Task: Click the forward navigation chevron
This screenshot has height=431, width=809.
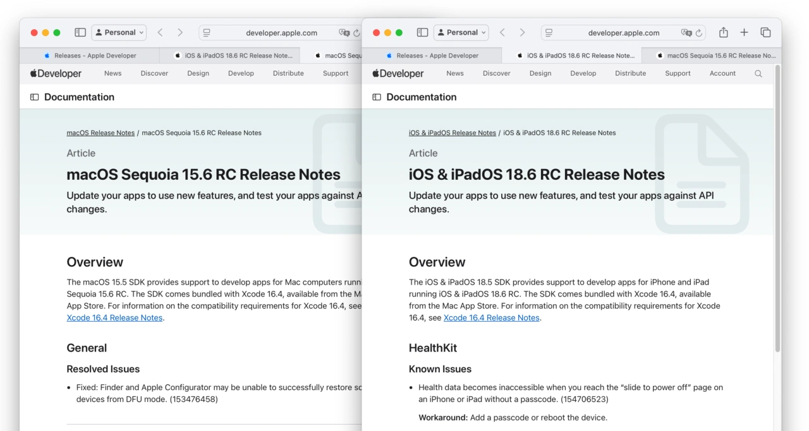Action: tap(522, 32)
